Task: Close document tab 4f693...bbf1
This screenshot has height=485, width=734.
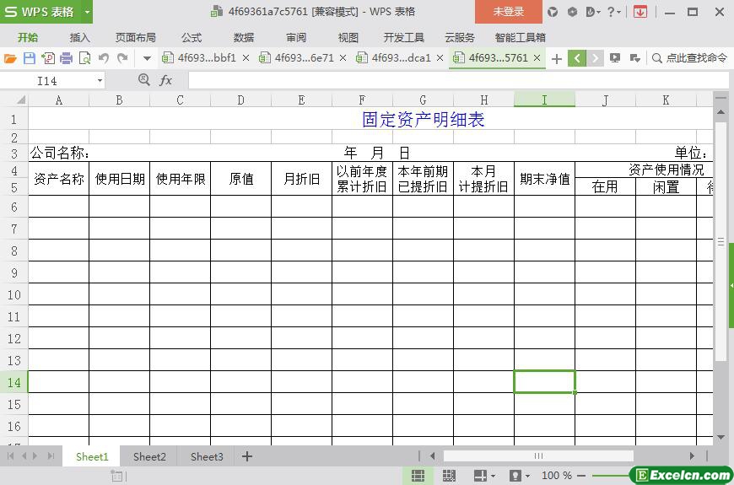Action: [246, 58]
